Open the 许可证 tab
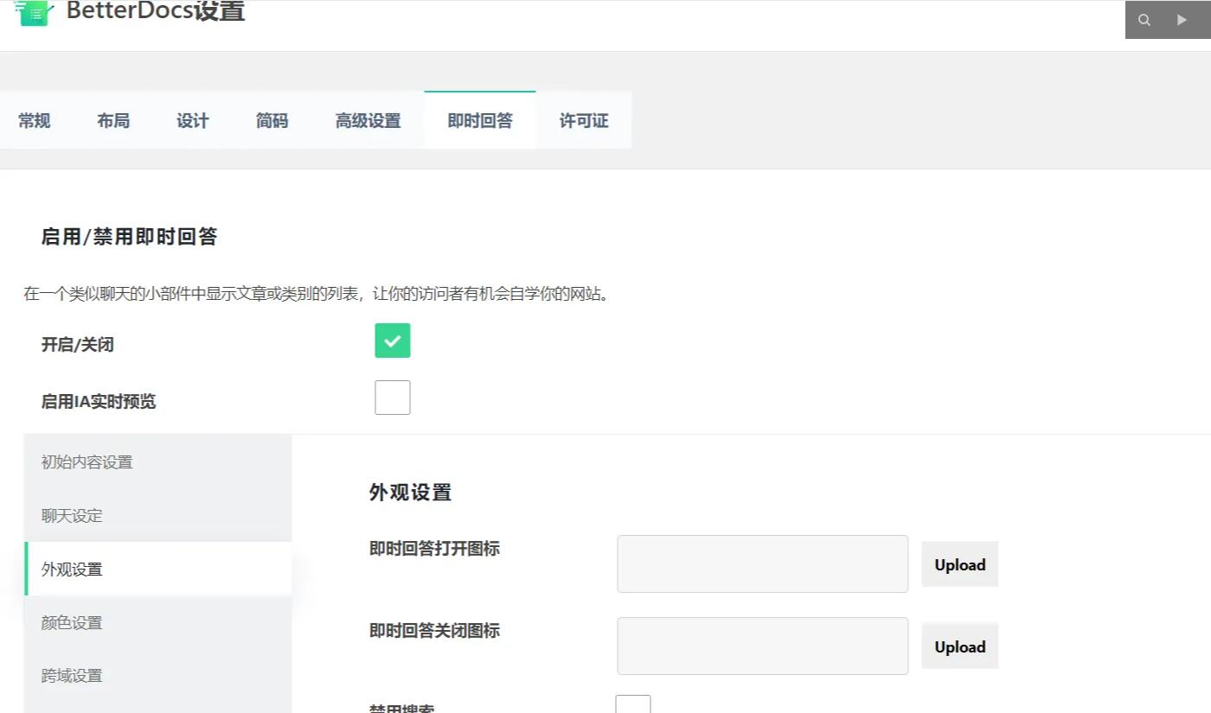Image resolution: width=1211 pixels, height=713 pixels. [x=584, y=121]
